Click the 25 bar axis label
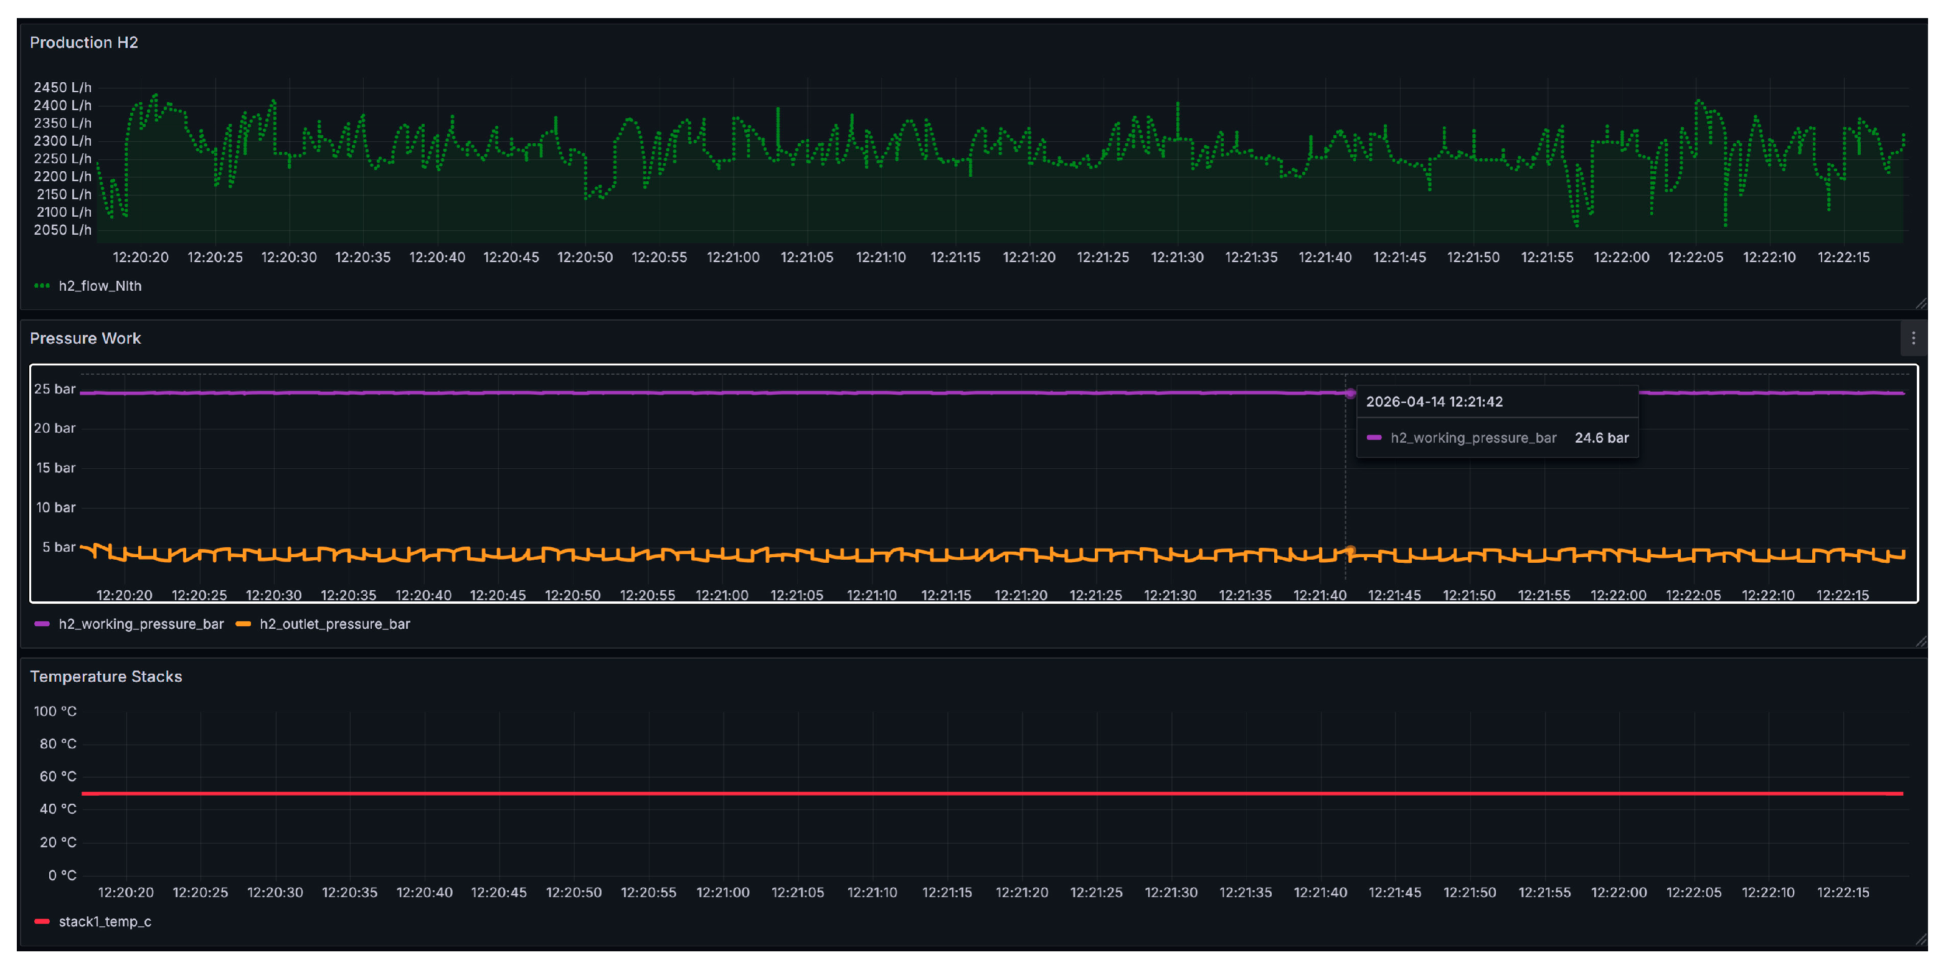Image resolution: width=1943 pixels, height=965 pixels. click(54, 389)
